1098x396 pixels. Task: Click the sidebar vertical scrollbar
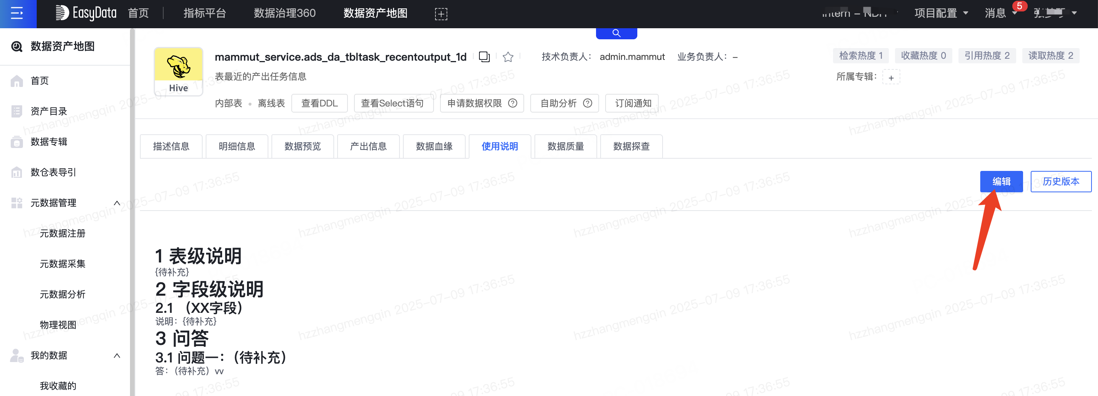coord(132,212)
